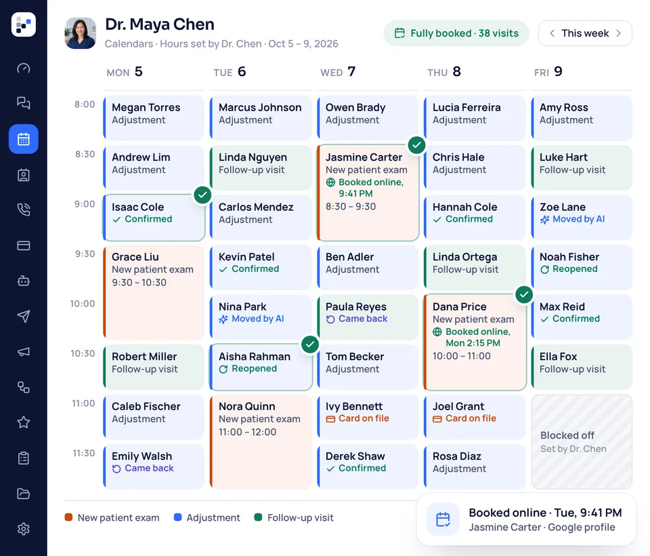
Task: Click the orange New patient exam legend dot
Action: (x=68, y=517)
